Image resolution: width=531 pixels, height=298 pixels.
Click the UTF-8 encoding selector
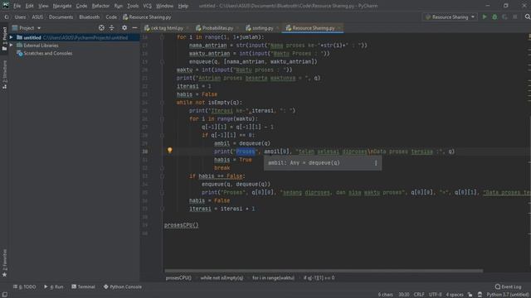click(435, 295)
